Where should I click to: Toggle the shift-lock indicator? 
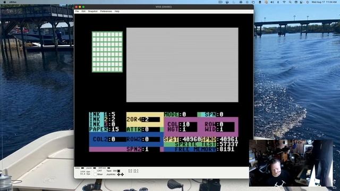coord(108,168)
